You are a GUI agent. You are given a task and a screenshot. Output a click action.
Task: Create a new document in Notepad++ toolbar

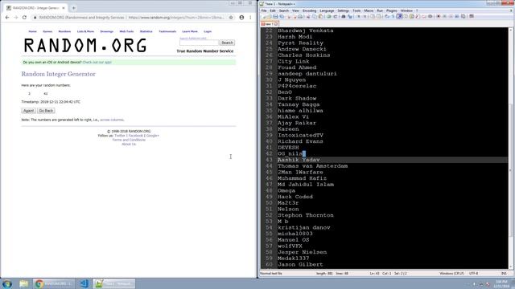coord(264,16)
